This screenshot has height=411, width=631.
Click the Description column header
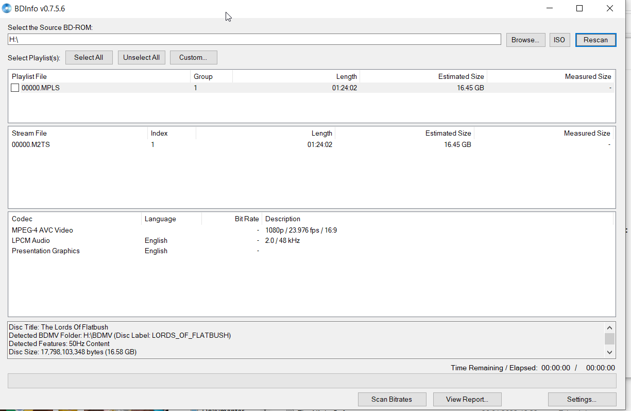438,219
